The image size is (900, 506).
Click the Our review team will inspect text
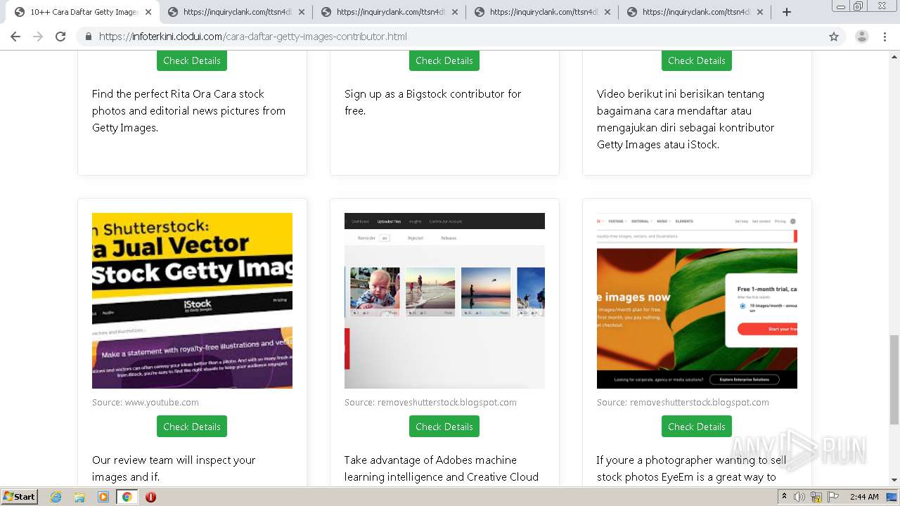pos(174,468)
